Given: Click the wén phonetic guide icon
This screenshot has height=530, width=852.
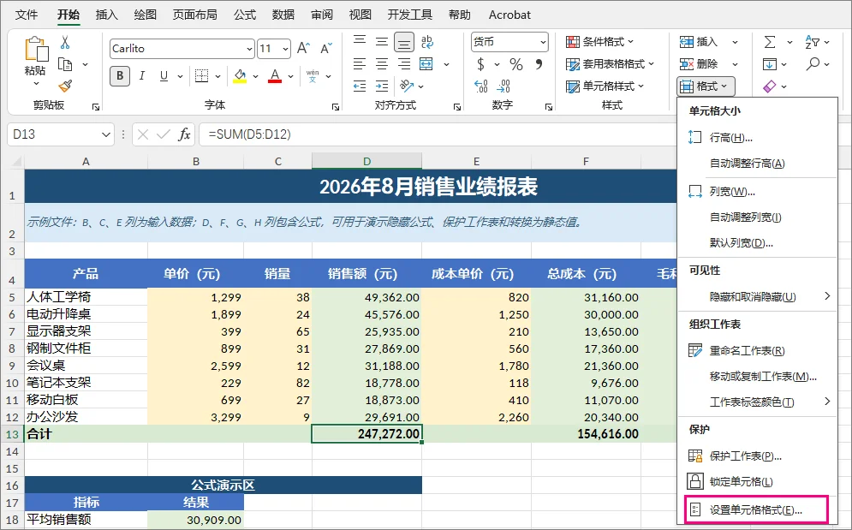Looking at the screenshot, I should point(313,76).
